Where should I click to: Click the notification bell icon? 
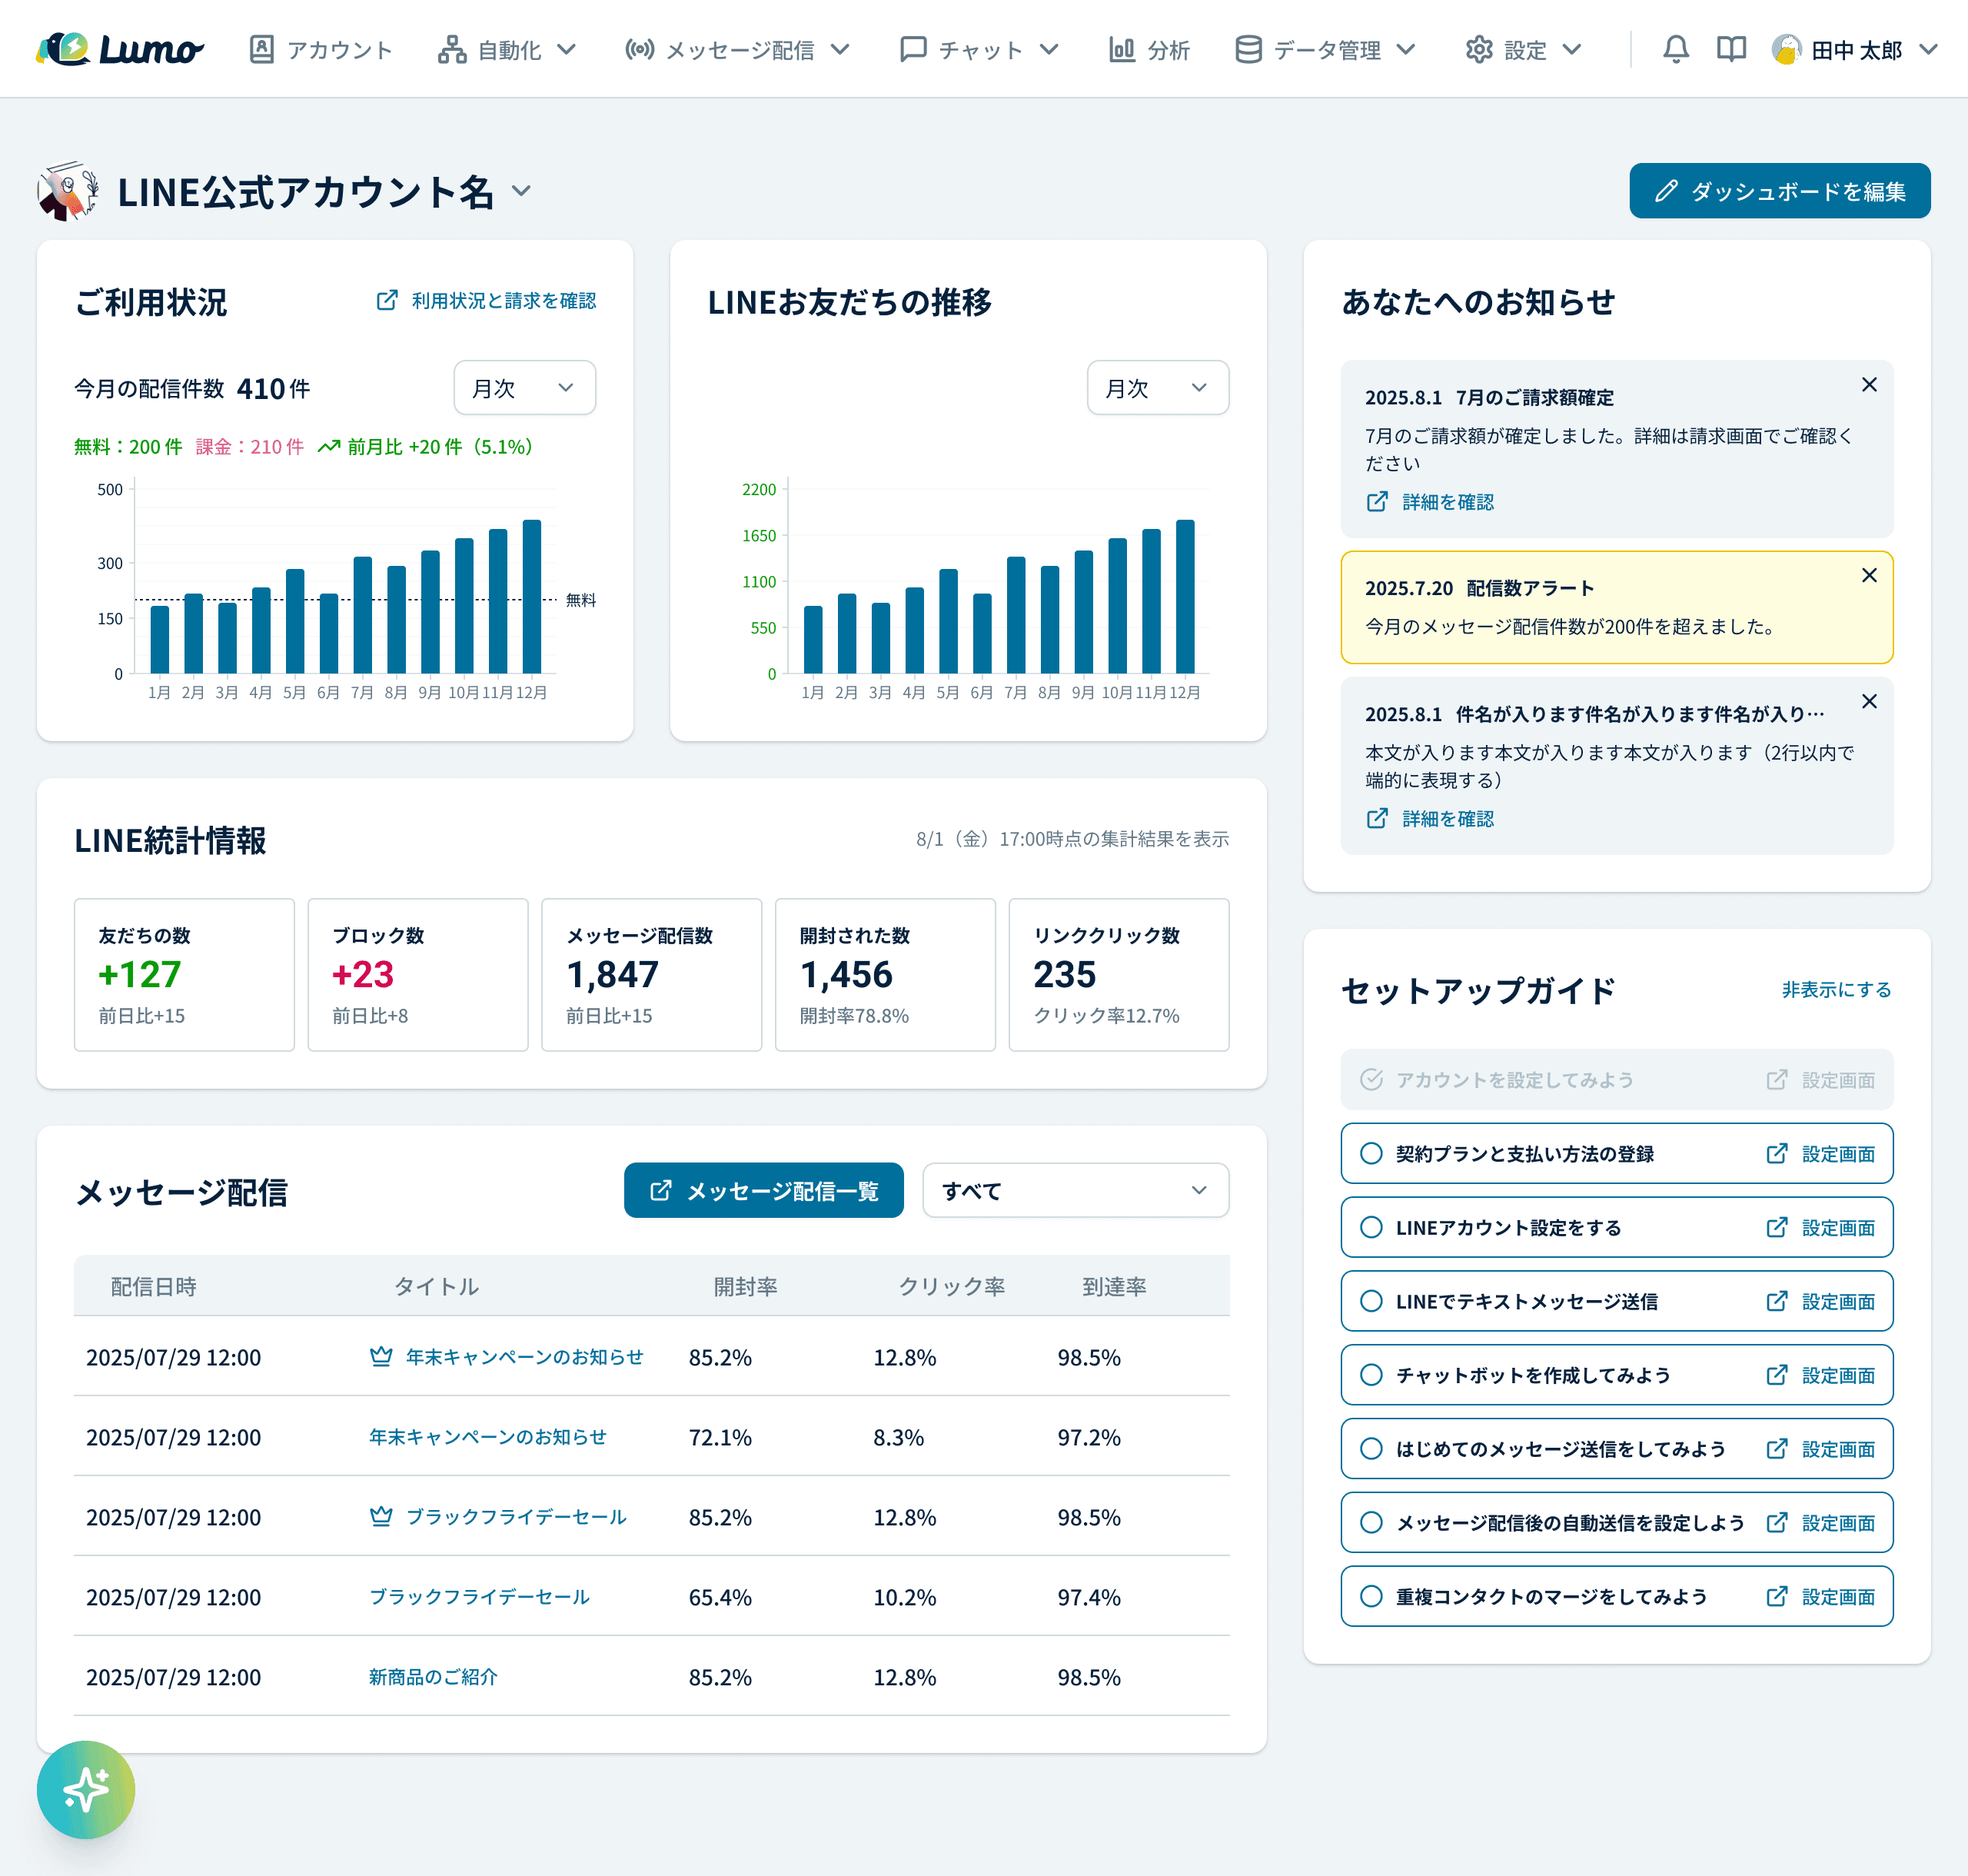point(1675,49)
